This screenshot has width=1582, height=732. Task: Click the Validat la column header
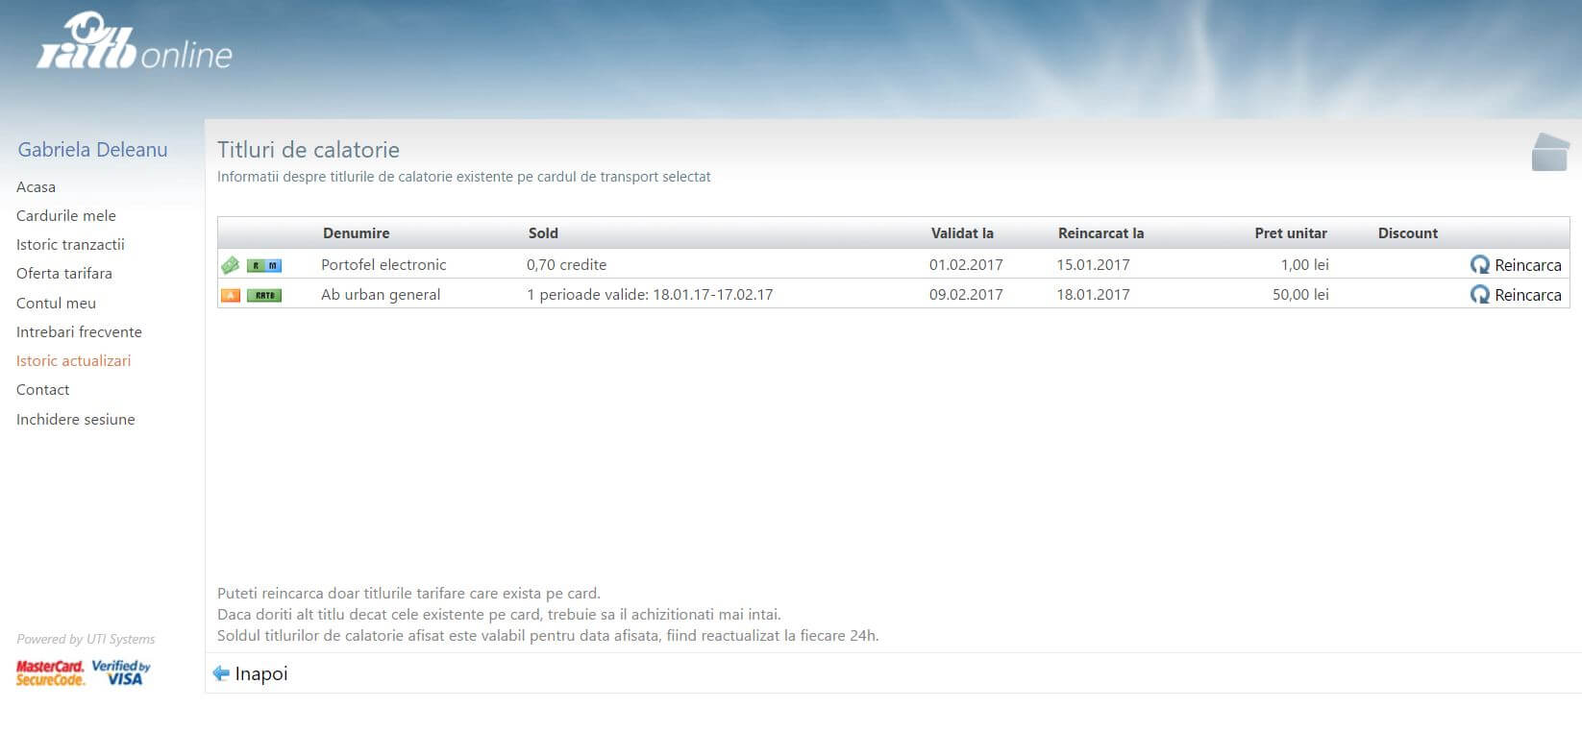(962, 233)
